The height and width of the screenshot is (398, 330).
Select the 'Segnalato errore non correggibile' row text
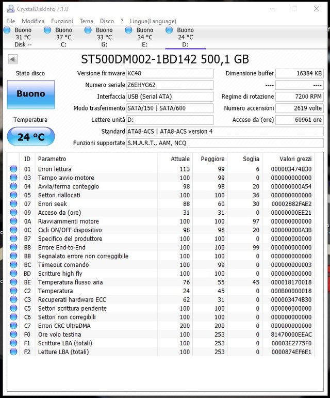pos(83,256)
